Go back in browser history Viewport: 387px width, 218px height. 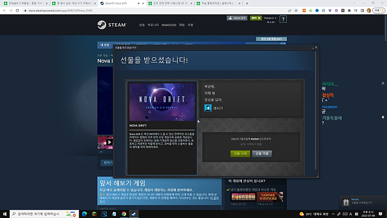(x=4, y=11)
